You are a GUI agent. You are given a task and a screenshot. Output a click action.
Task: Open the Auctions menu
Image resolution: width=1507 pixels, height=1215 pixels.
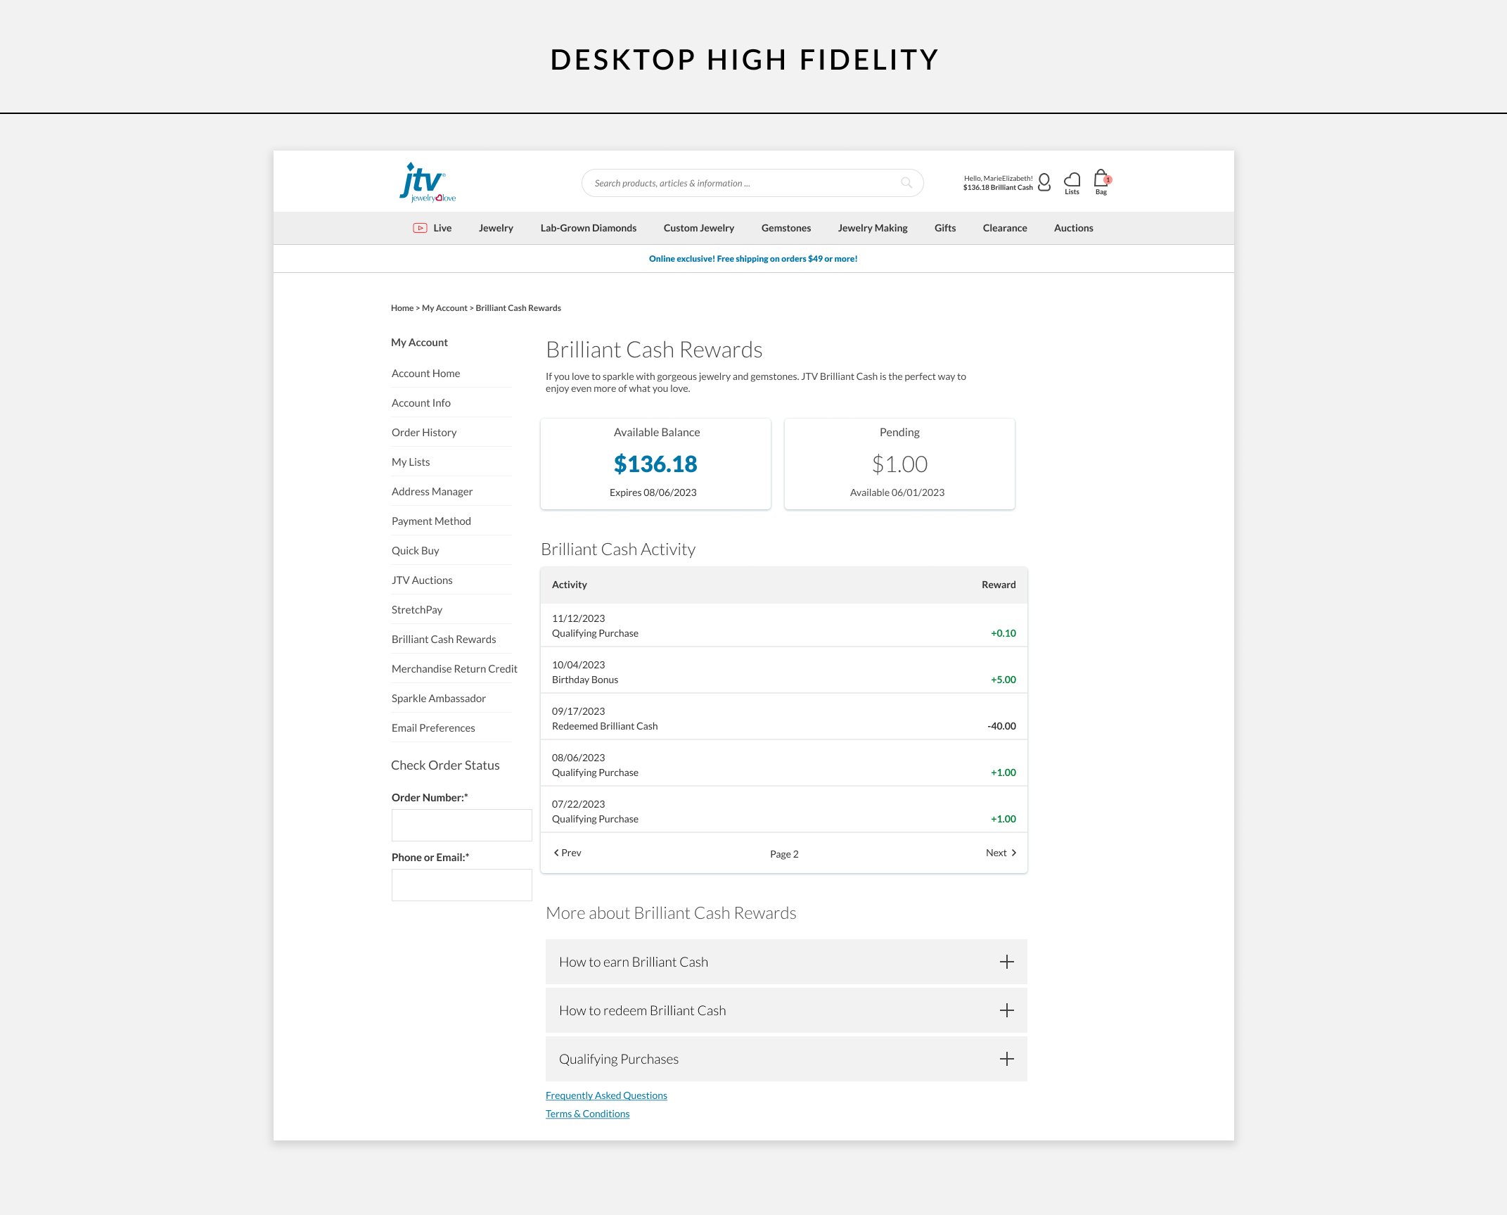coord(1073,228)
